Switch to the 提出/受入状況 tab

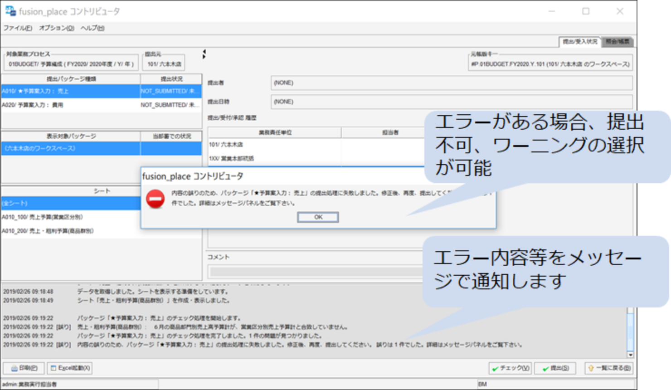(580, 42)
